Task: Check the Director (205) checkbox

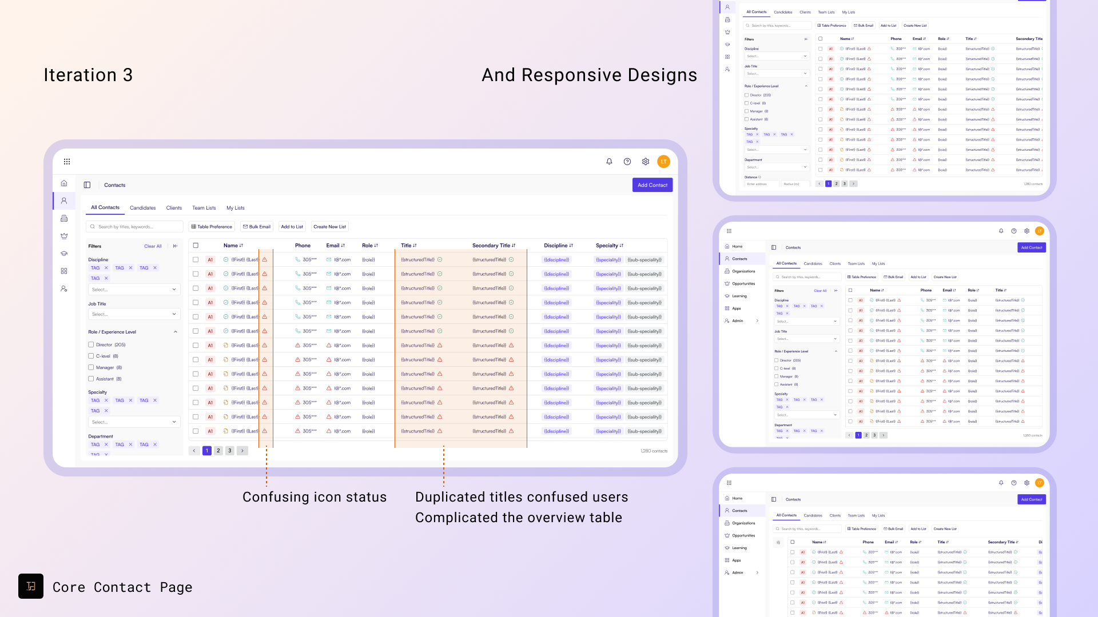Action: (x=91, y=344)
